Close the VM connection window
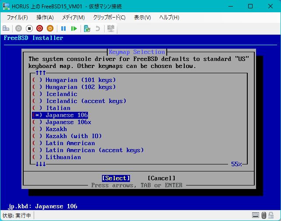The image size is (281, 221). pos(270,6)
